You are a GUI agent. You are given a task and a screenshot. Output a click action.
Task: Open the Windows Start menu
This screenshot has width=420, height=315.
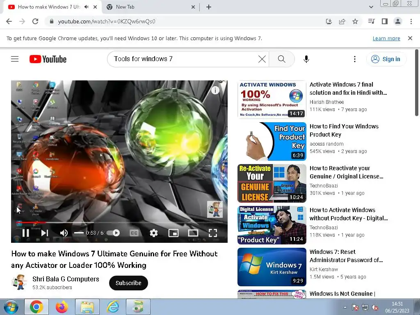[x=11, y=307]
